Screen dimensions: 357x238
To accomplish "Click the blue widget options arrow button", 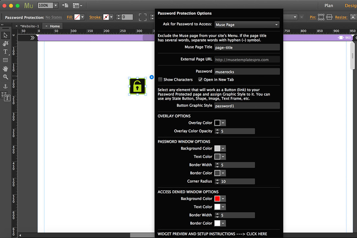I will tap(152, 77).
